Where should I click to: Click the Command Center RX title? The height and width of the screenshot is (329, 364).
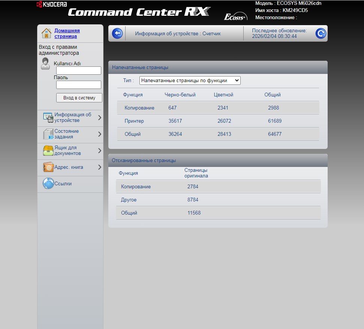coord(139,12)
